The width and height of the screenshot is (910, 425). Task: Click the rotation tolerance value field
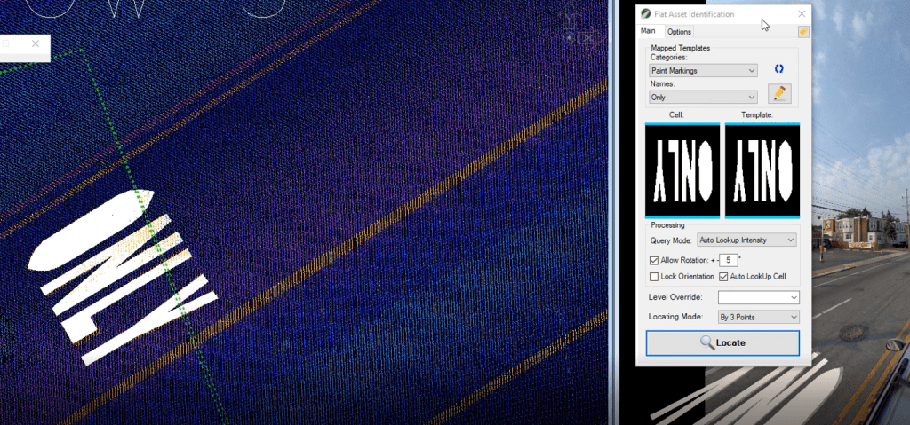(729, 260)
